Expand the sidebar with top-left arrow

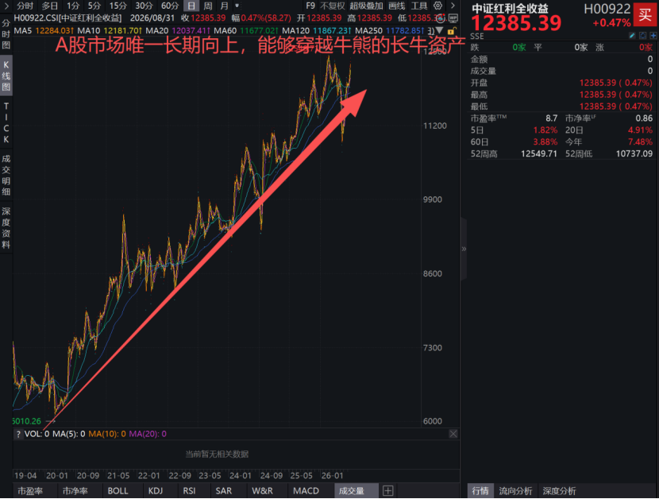pyautogui.click(x=6, y=6)
